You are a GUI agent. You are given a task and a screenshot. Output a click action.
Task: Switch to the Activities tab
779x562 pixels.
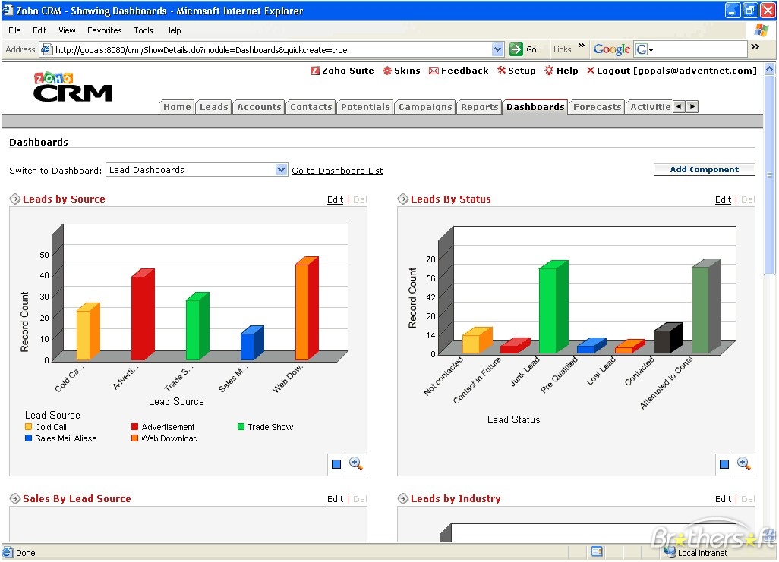point(650,107)
